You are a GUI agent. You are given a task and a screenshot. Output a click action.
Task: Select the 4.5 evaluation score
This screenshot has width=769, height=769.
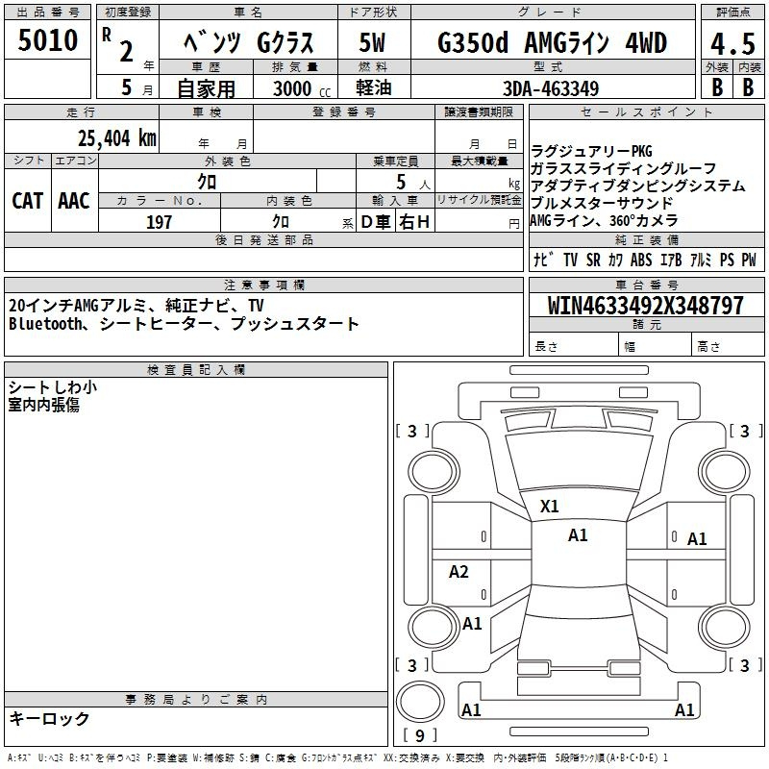[732, 43]
